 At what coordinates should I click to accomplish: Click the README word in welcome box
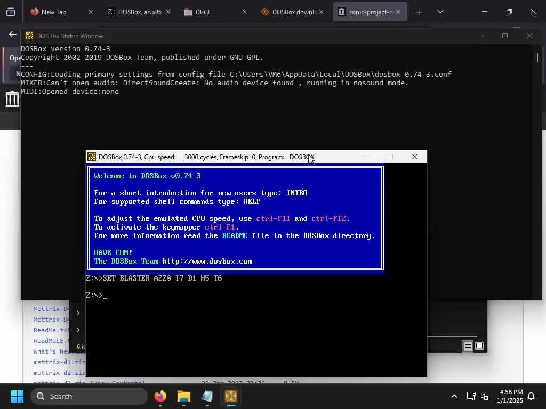pyautogui.click(x=235, y=236)
